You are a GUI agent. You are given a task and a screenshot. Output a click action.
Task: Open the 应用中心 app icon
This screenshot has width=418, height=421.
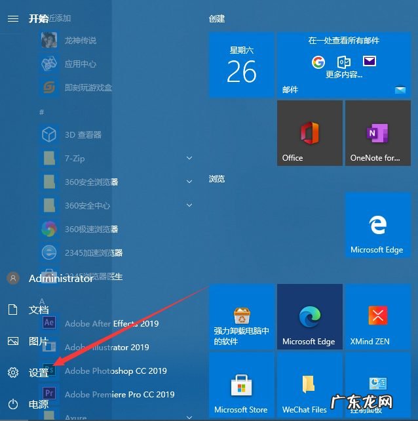[49, 64]
